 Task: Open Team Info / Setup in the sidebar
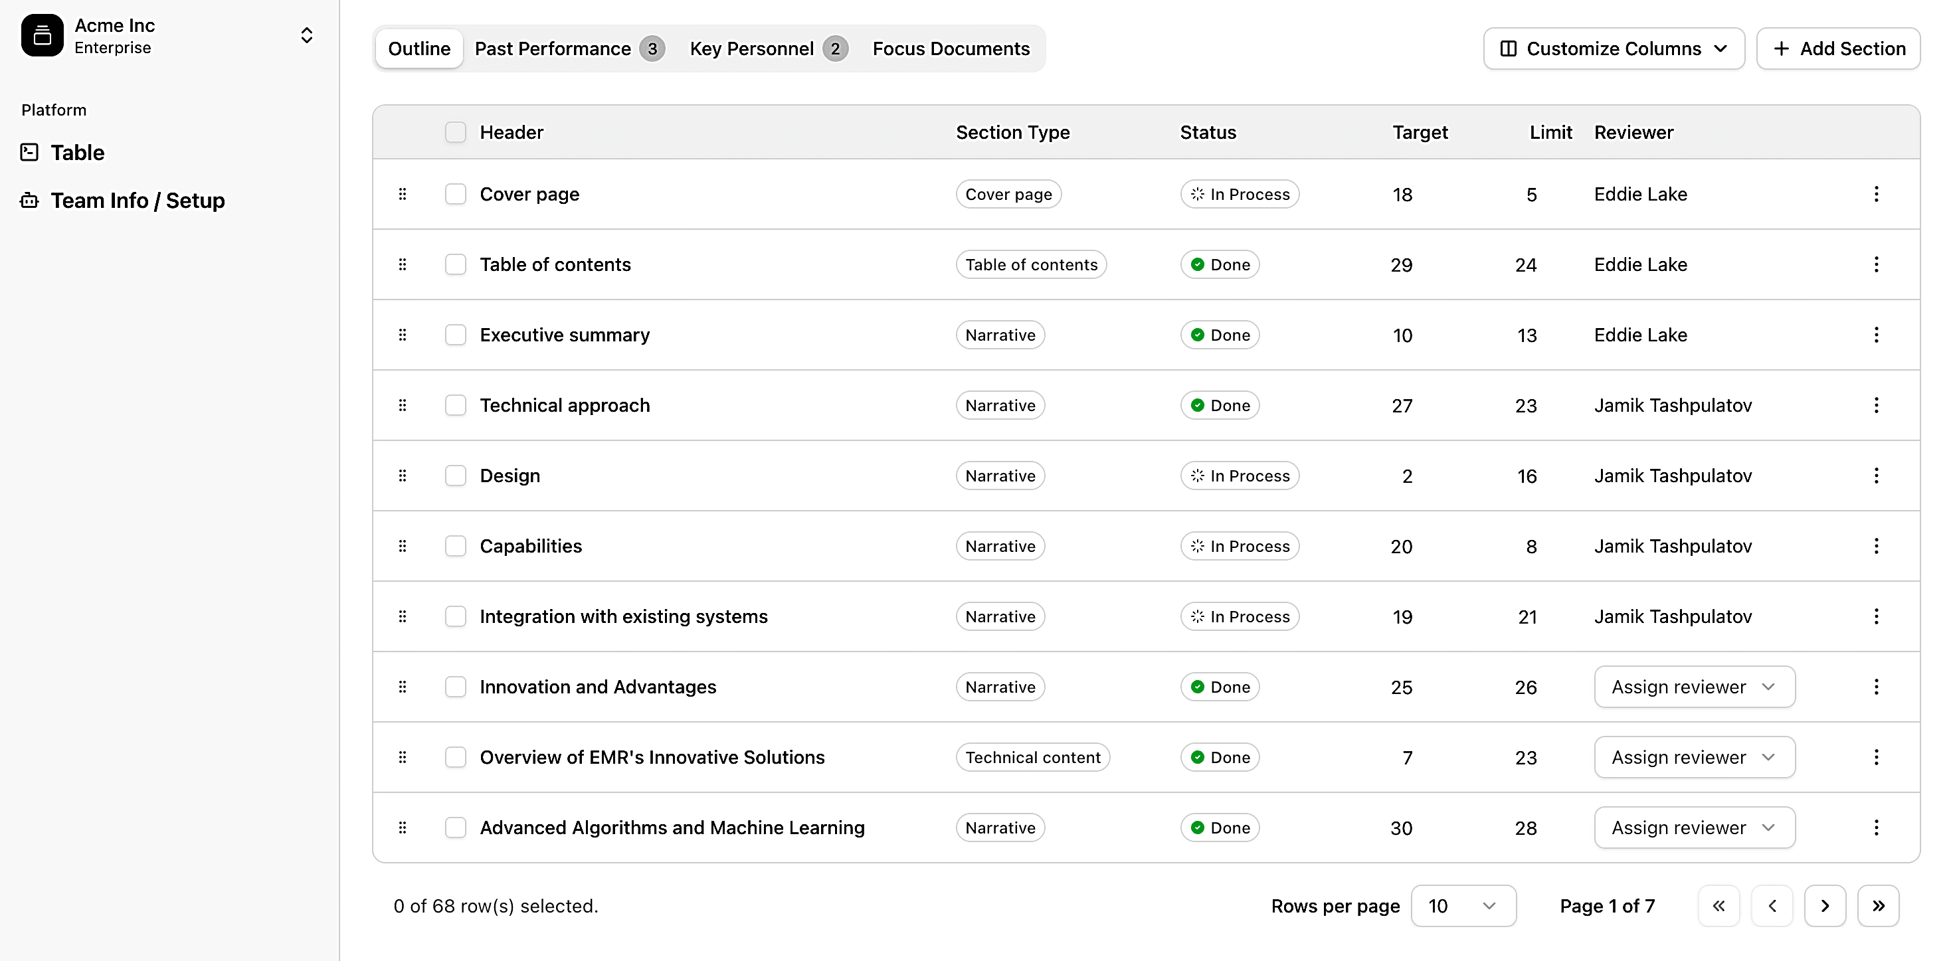pyautogui.click(x=136, y=200)
